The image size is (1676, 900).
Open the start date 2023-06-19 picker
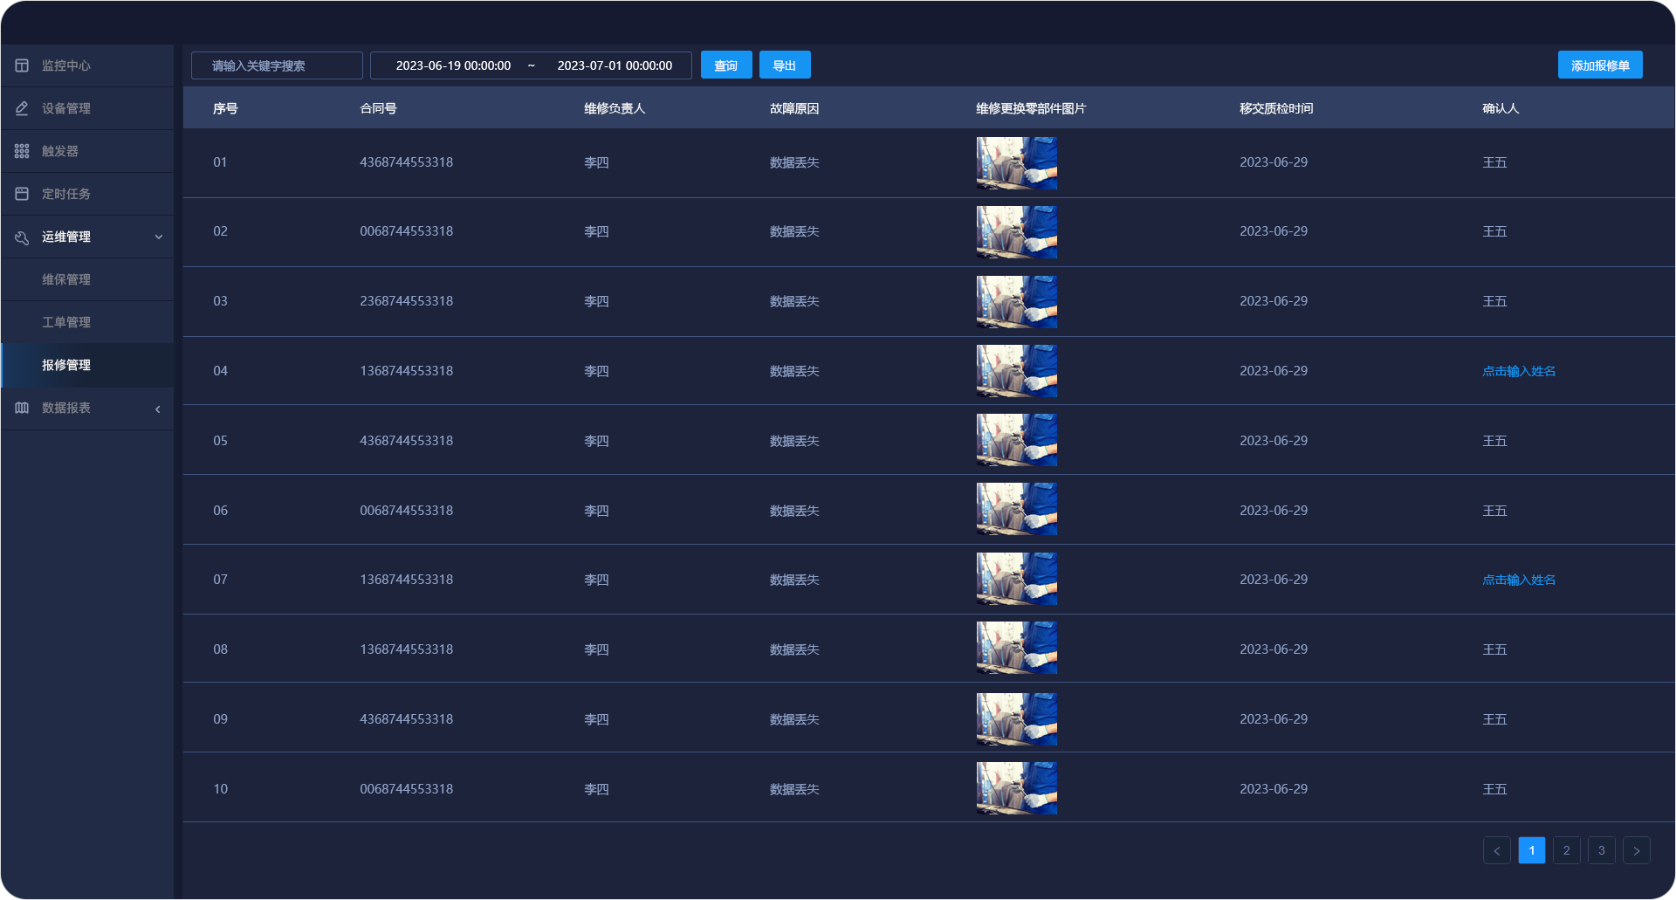453,65
